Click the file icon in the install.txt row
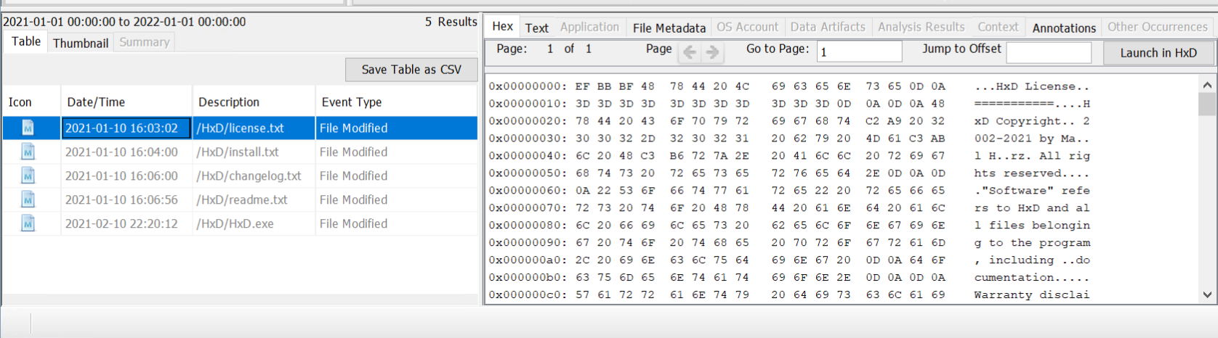The width and height of the screenshot is (1218, 338). tap(28, 152)
